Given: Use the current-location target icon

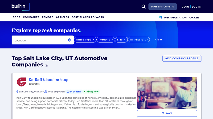Looking at the screenshot, I should click(69, 40).
